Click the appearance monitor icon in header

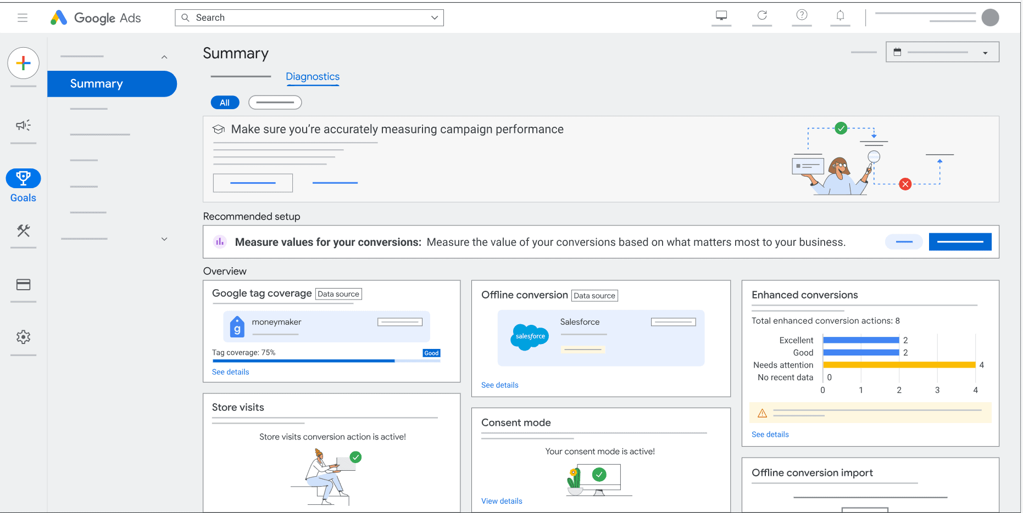(x=721, y=15)
